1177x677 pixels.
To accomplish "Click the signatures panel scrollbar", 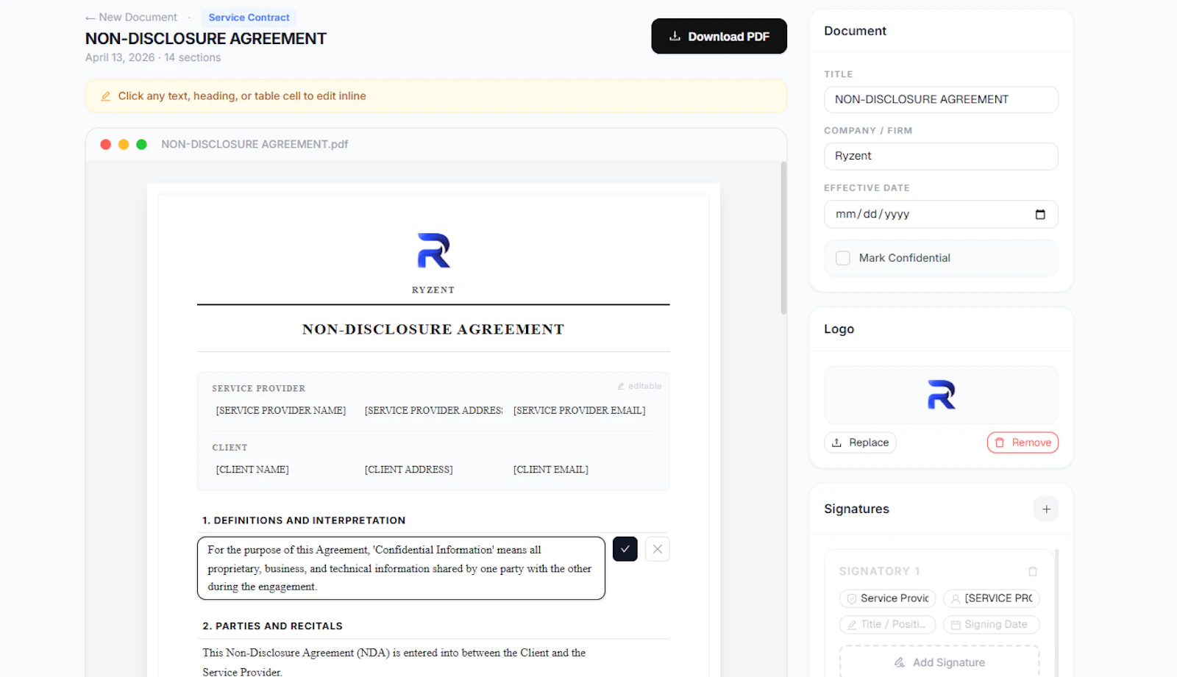I will point(1056,612).
